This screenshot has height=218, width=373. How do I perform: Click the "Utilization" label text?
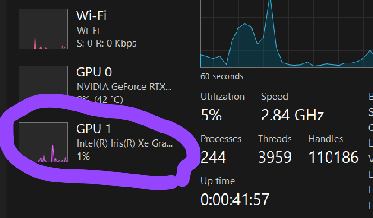(223, 97)
